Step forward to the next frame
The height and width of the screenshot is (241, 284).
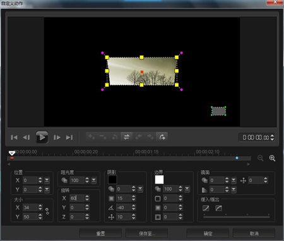coord(57,137)
